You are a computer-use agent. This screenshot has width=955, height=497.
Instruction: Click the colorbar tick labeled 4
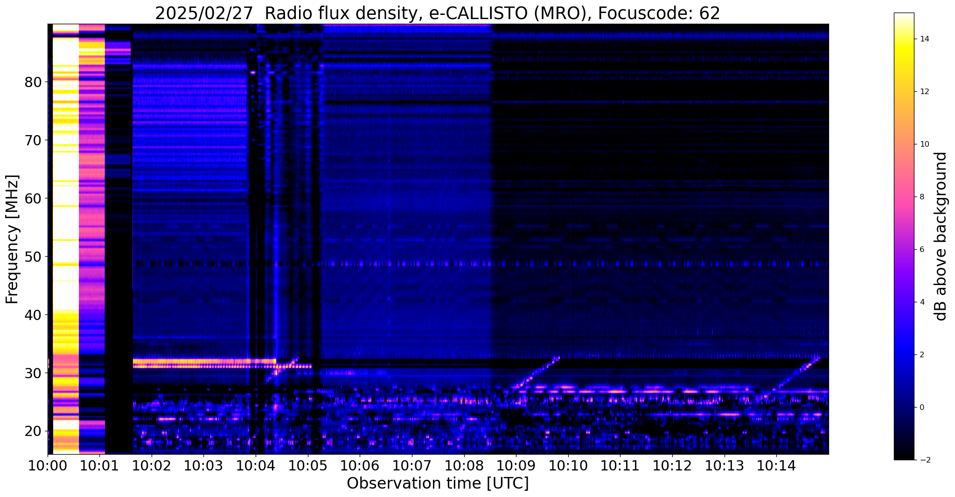921,302
